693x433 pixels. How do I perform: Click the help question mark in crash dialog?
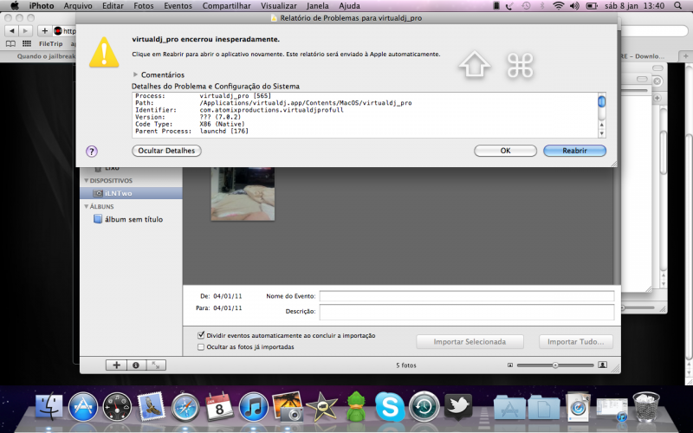point(92,152)
